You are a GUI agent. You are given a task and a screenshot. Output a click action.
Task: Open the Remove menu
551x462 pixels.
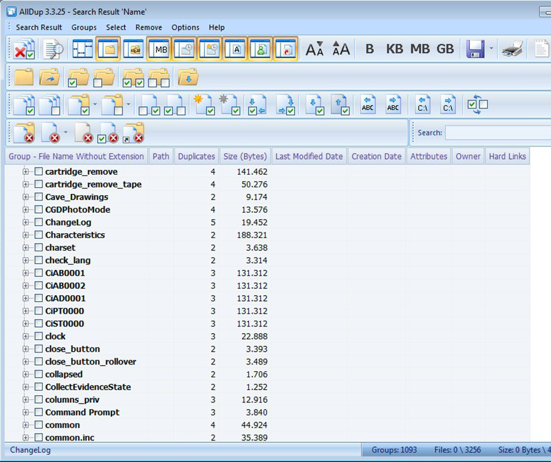149,28
